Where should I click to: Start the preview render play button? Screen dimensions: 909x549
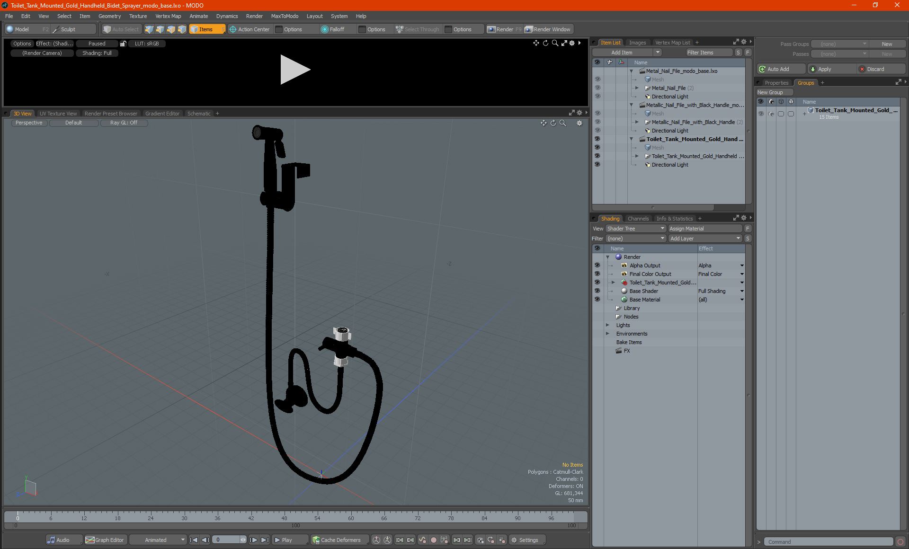click(x=295, y=70)
